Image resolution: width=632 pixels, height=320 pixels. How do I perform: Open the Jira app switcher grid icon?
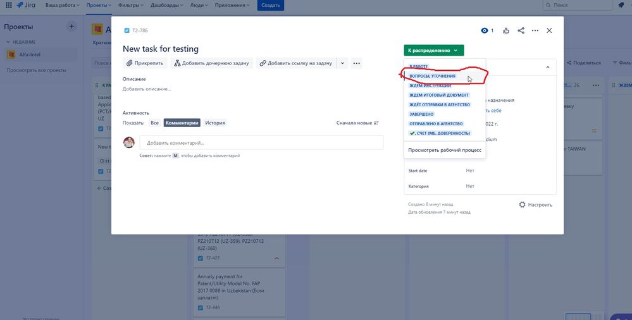[8, 5]
